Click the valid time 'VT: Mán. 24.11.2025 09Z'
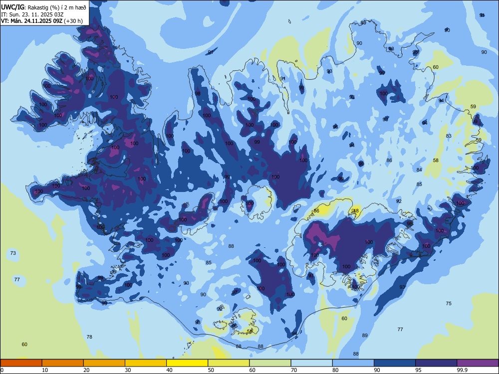 coord(32,21)
